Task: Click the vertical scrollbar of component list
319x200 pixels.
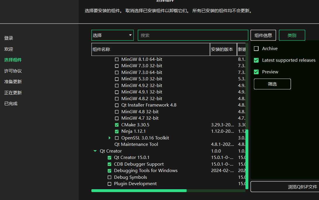Action: [x=247, y=159]
